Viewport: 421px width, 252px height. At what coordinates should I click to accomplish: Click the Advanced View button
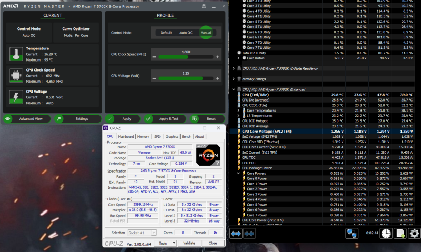(27, 118)
